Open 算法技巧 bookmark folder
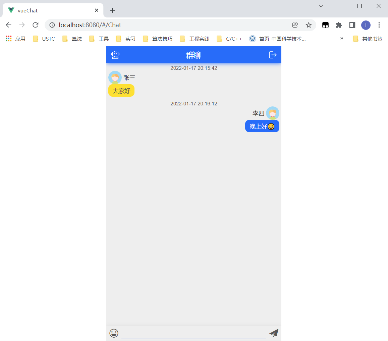Image resolution: width=388 pixels, height=341 pixels. [158, 39]
